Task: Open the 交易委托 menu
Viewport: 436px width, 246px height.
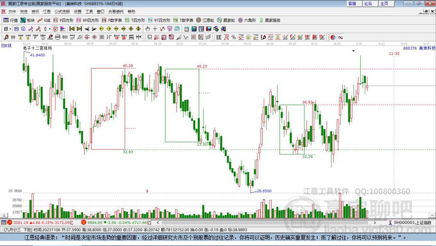Action: pos(116,11)
